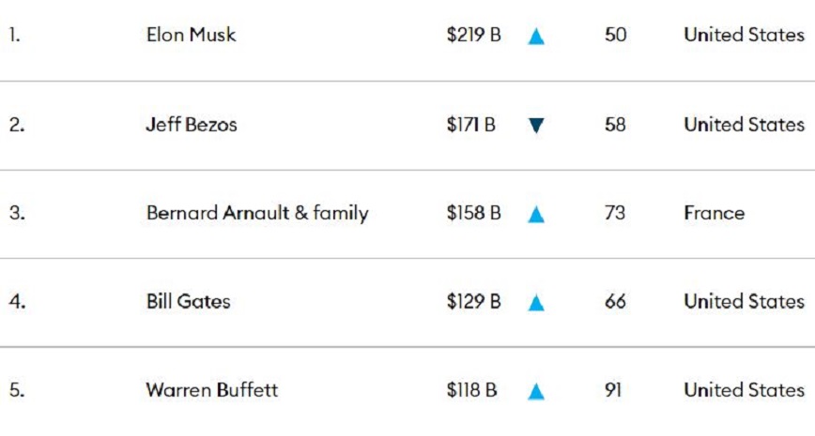The image size is (815, 436).
Task: Click the $129 B net worth figure
Action: coord(473,302)
